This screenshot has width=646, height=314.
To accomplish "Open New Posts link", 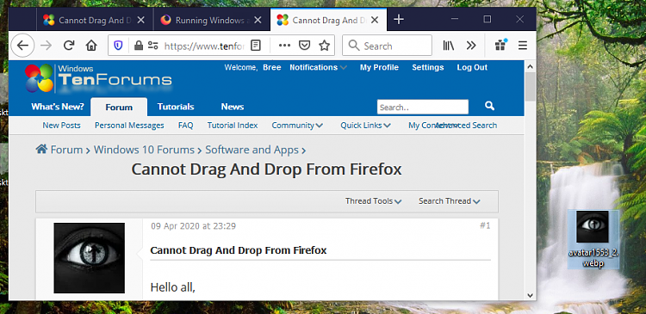I will [61, 126].
